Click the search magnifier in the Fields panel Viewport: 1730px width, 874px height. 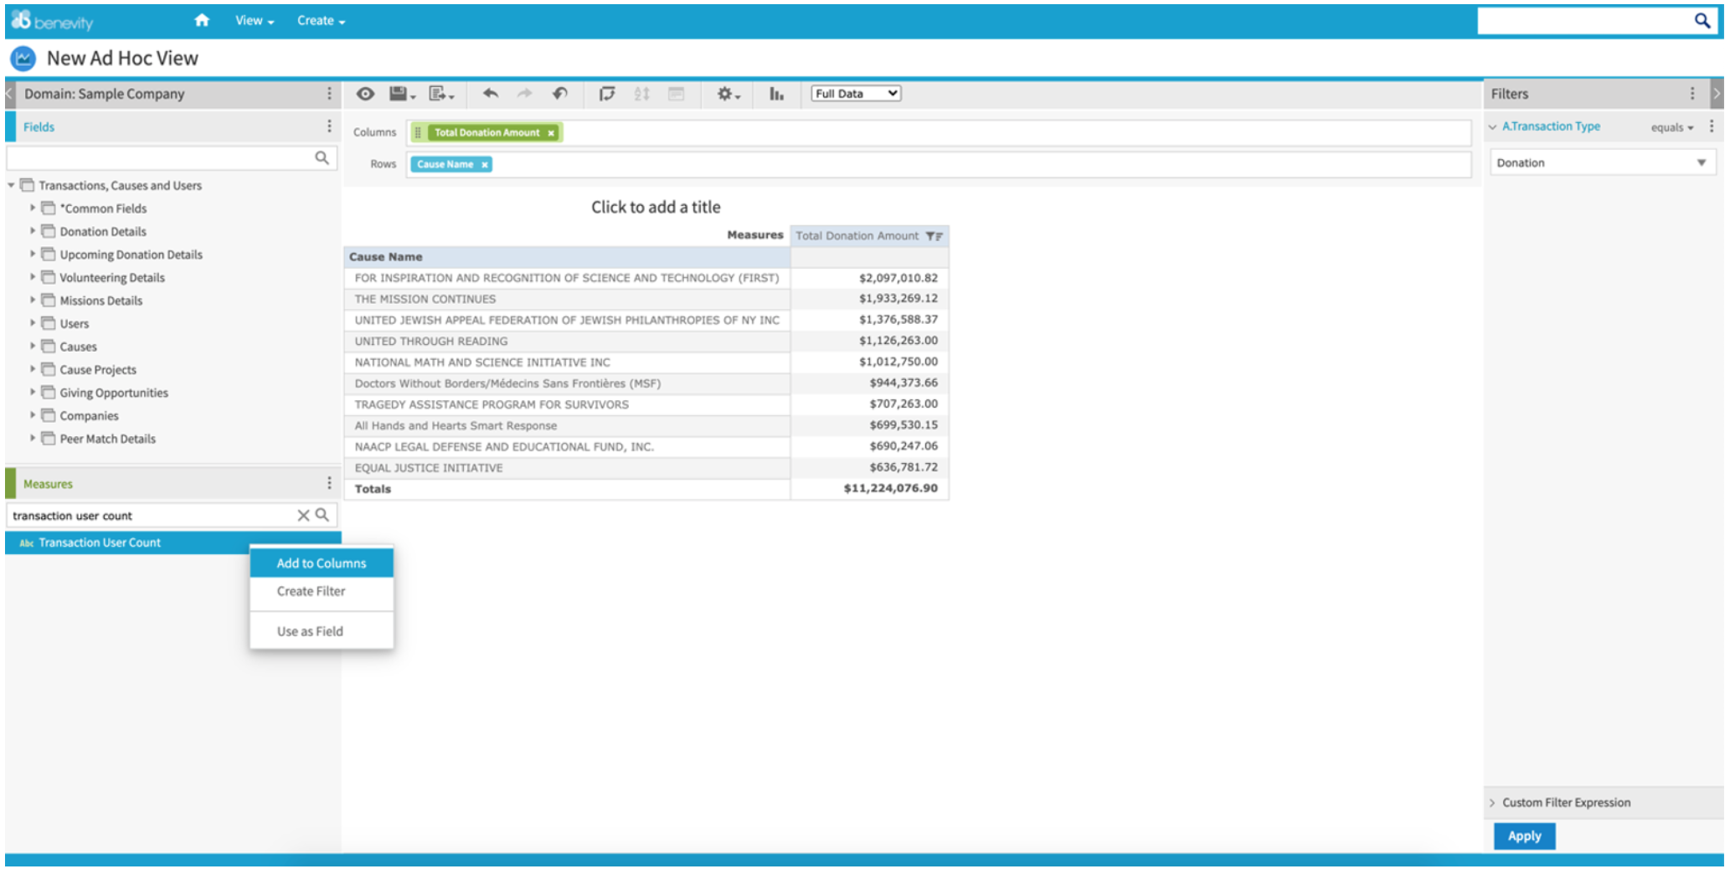(x=322, y=157)
